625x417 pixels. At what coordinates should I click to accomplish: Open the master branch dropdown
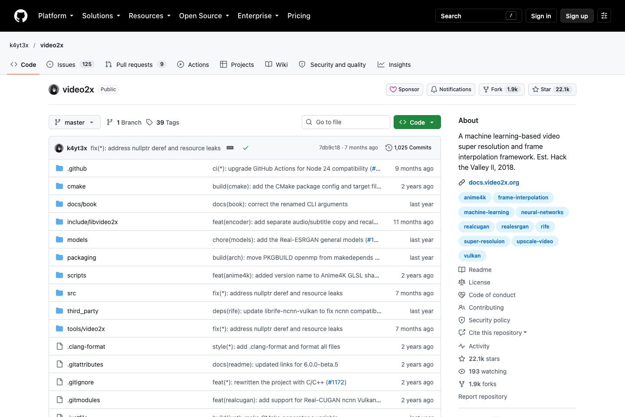[75, 122]
